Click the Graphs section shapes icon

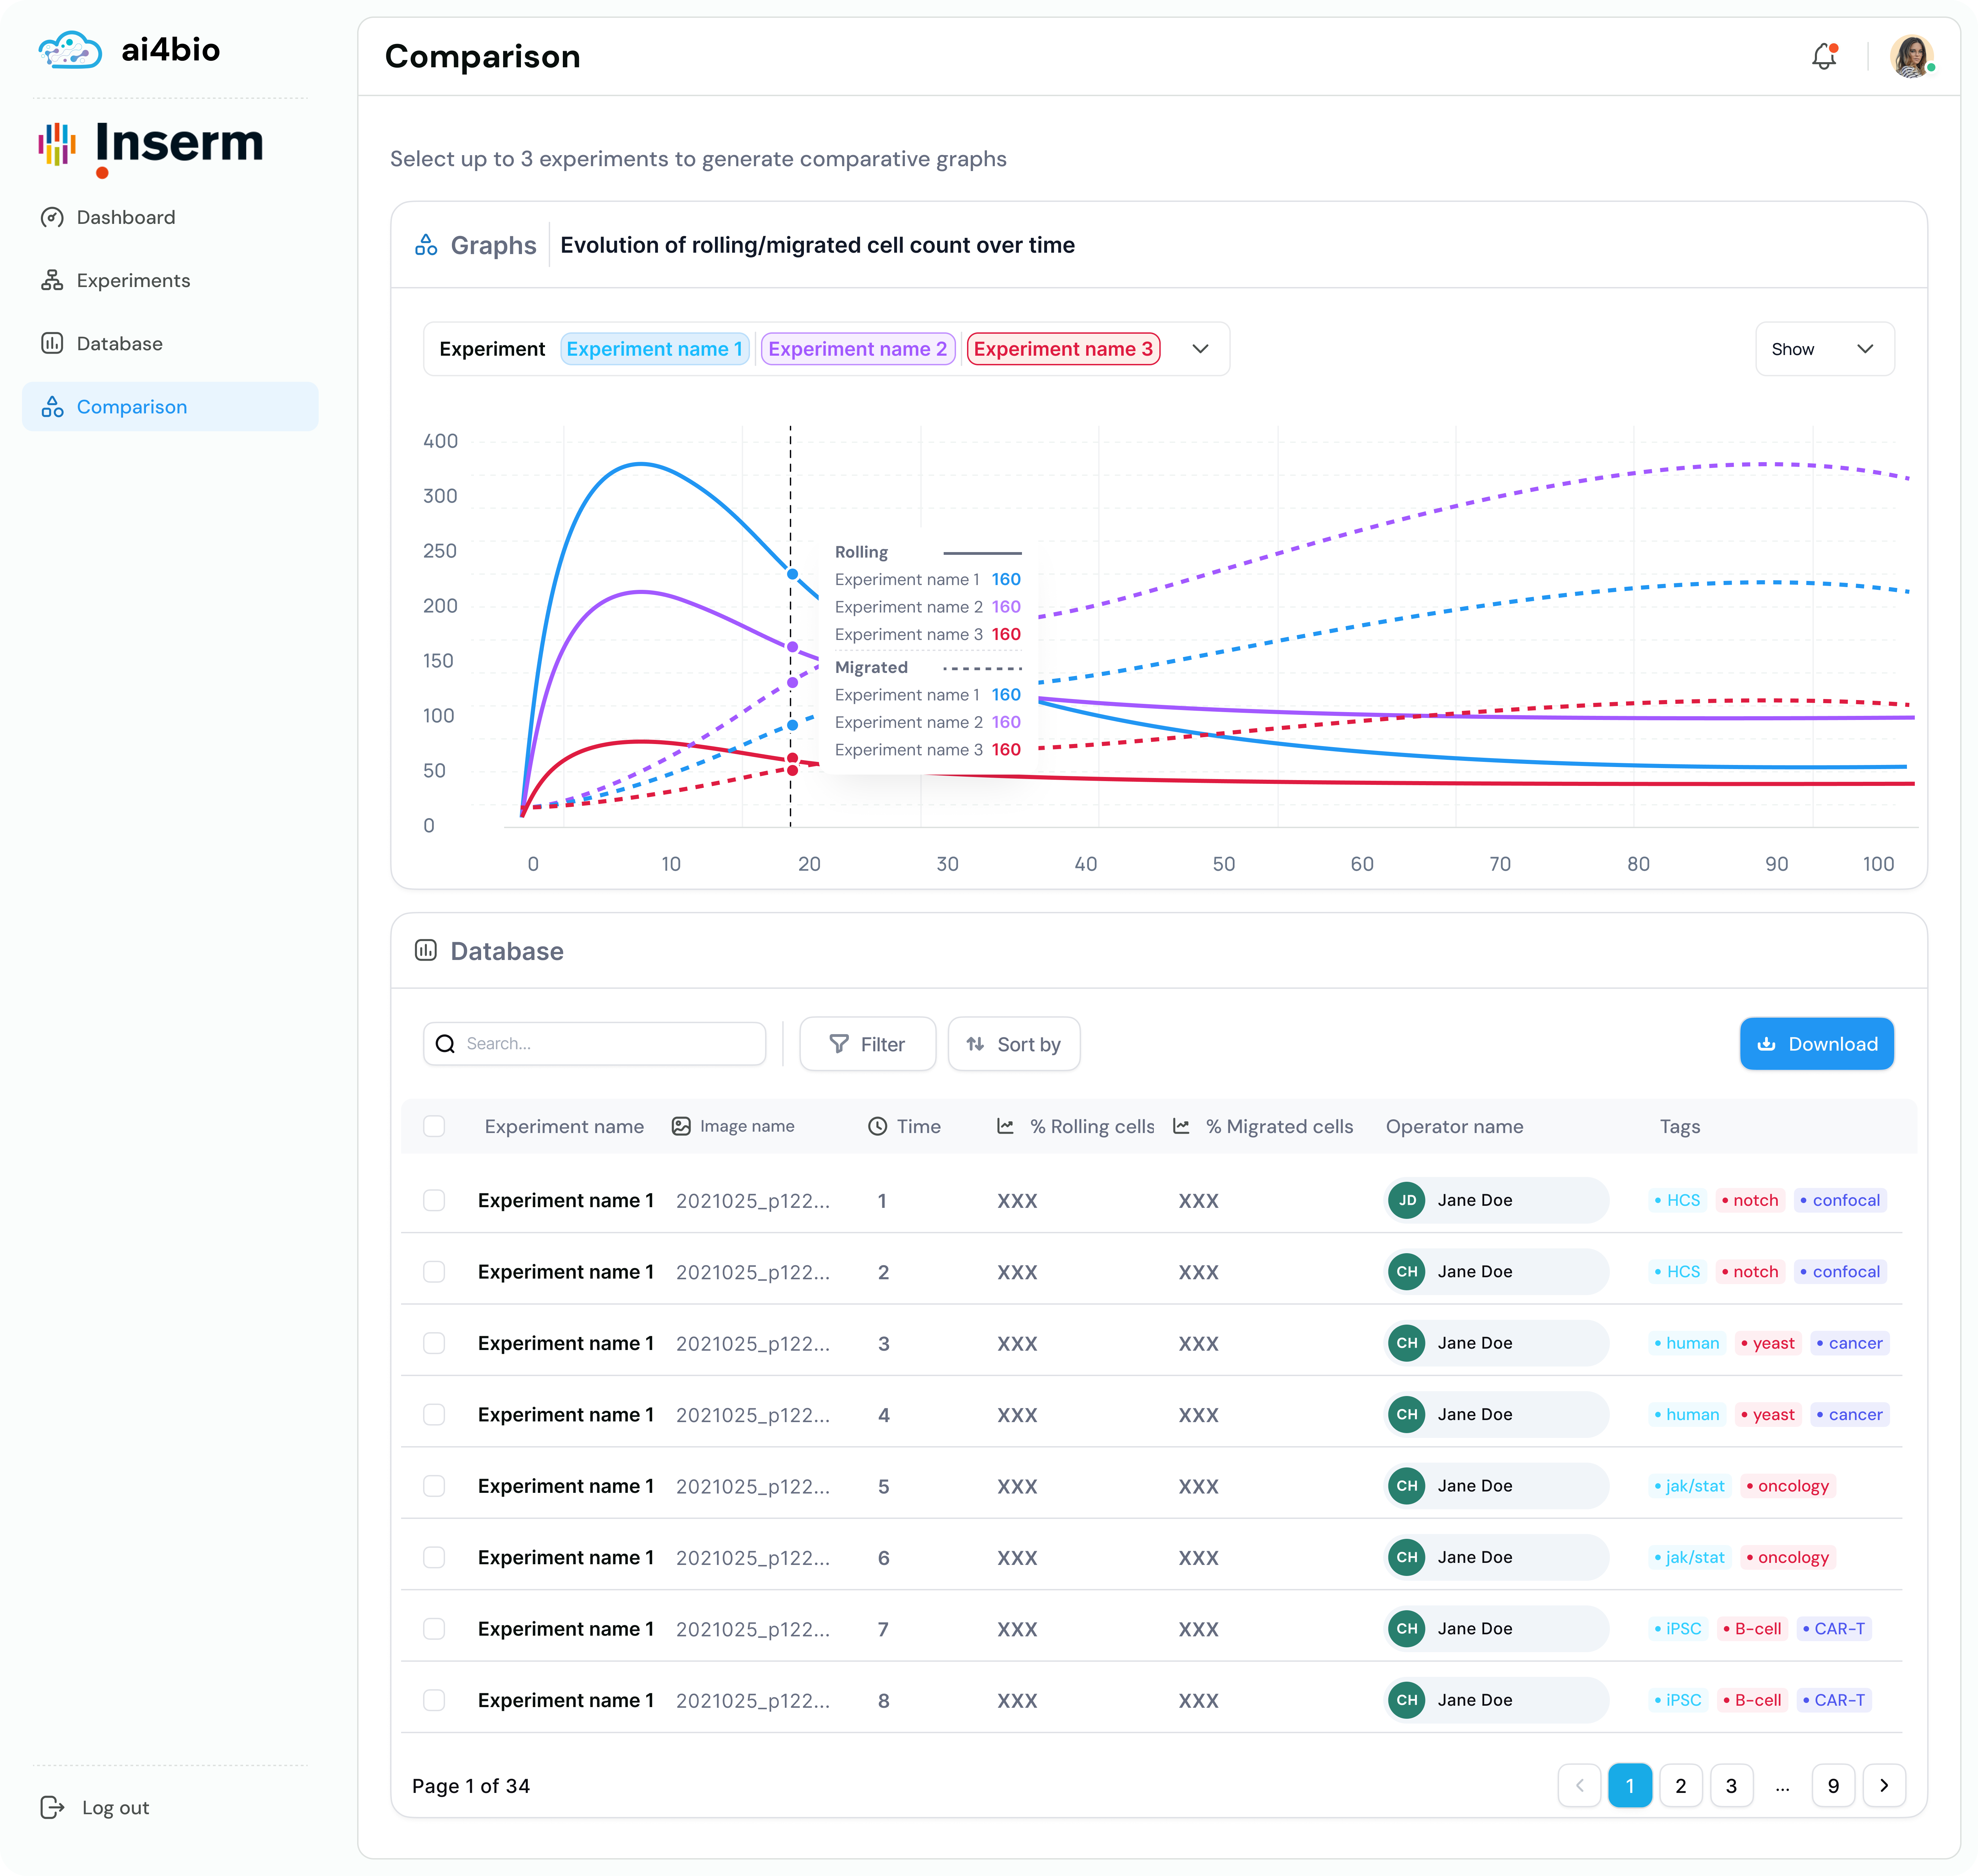click(x=426, y=245)
